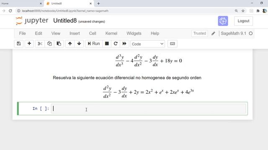268x150 pixels.
Task: View site information icon in address bar
Action: 18,11
